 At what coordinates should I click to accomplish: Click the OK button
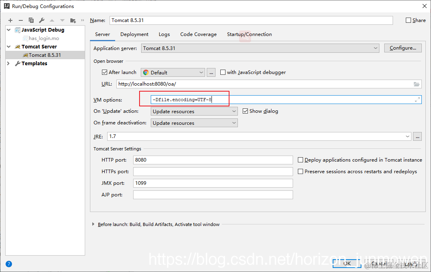click(347, 264)
